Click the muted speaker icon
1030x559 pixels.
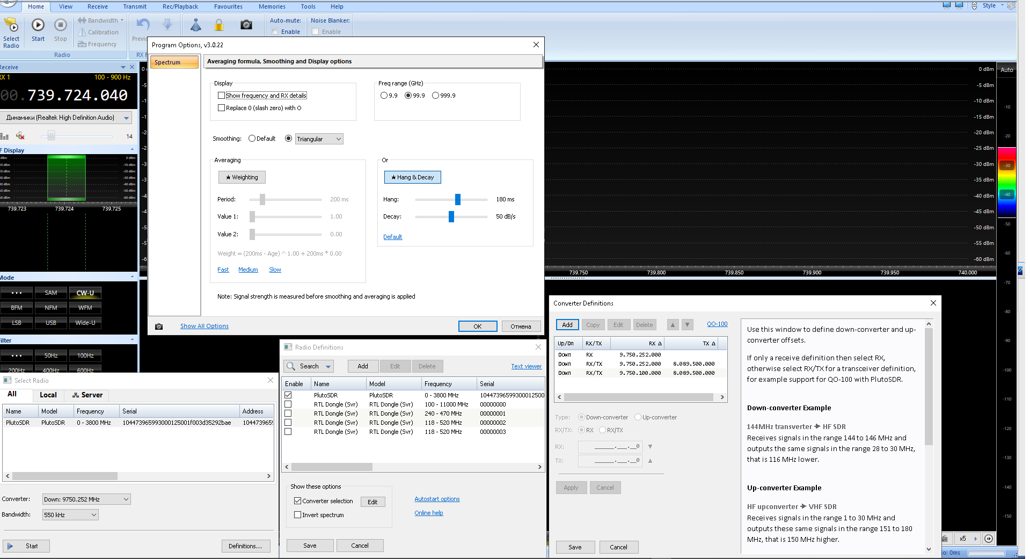[20, 136]
